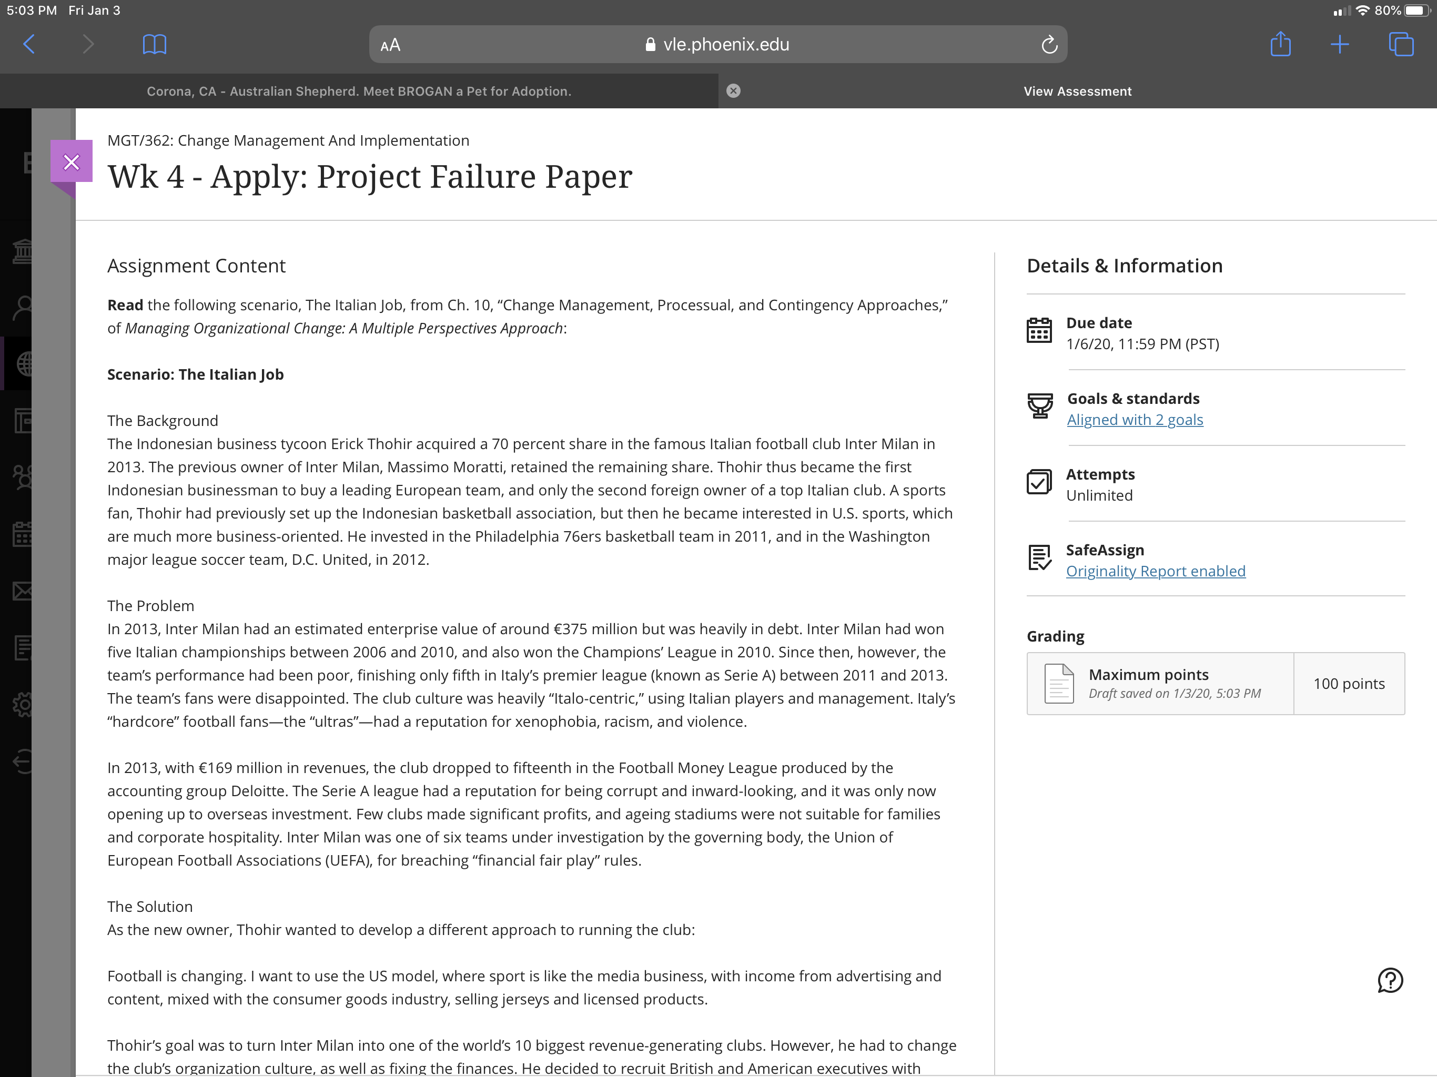The width and height of the screenshot is (1437, 1077).
Task: Switch to the Australian Shepherd BROGAN tab
Action: 359,92
